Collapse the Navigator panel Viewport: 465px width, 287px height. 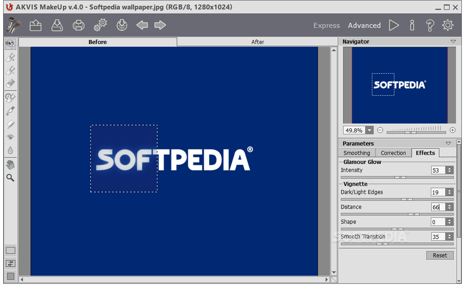click(453, 41)
